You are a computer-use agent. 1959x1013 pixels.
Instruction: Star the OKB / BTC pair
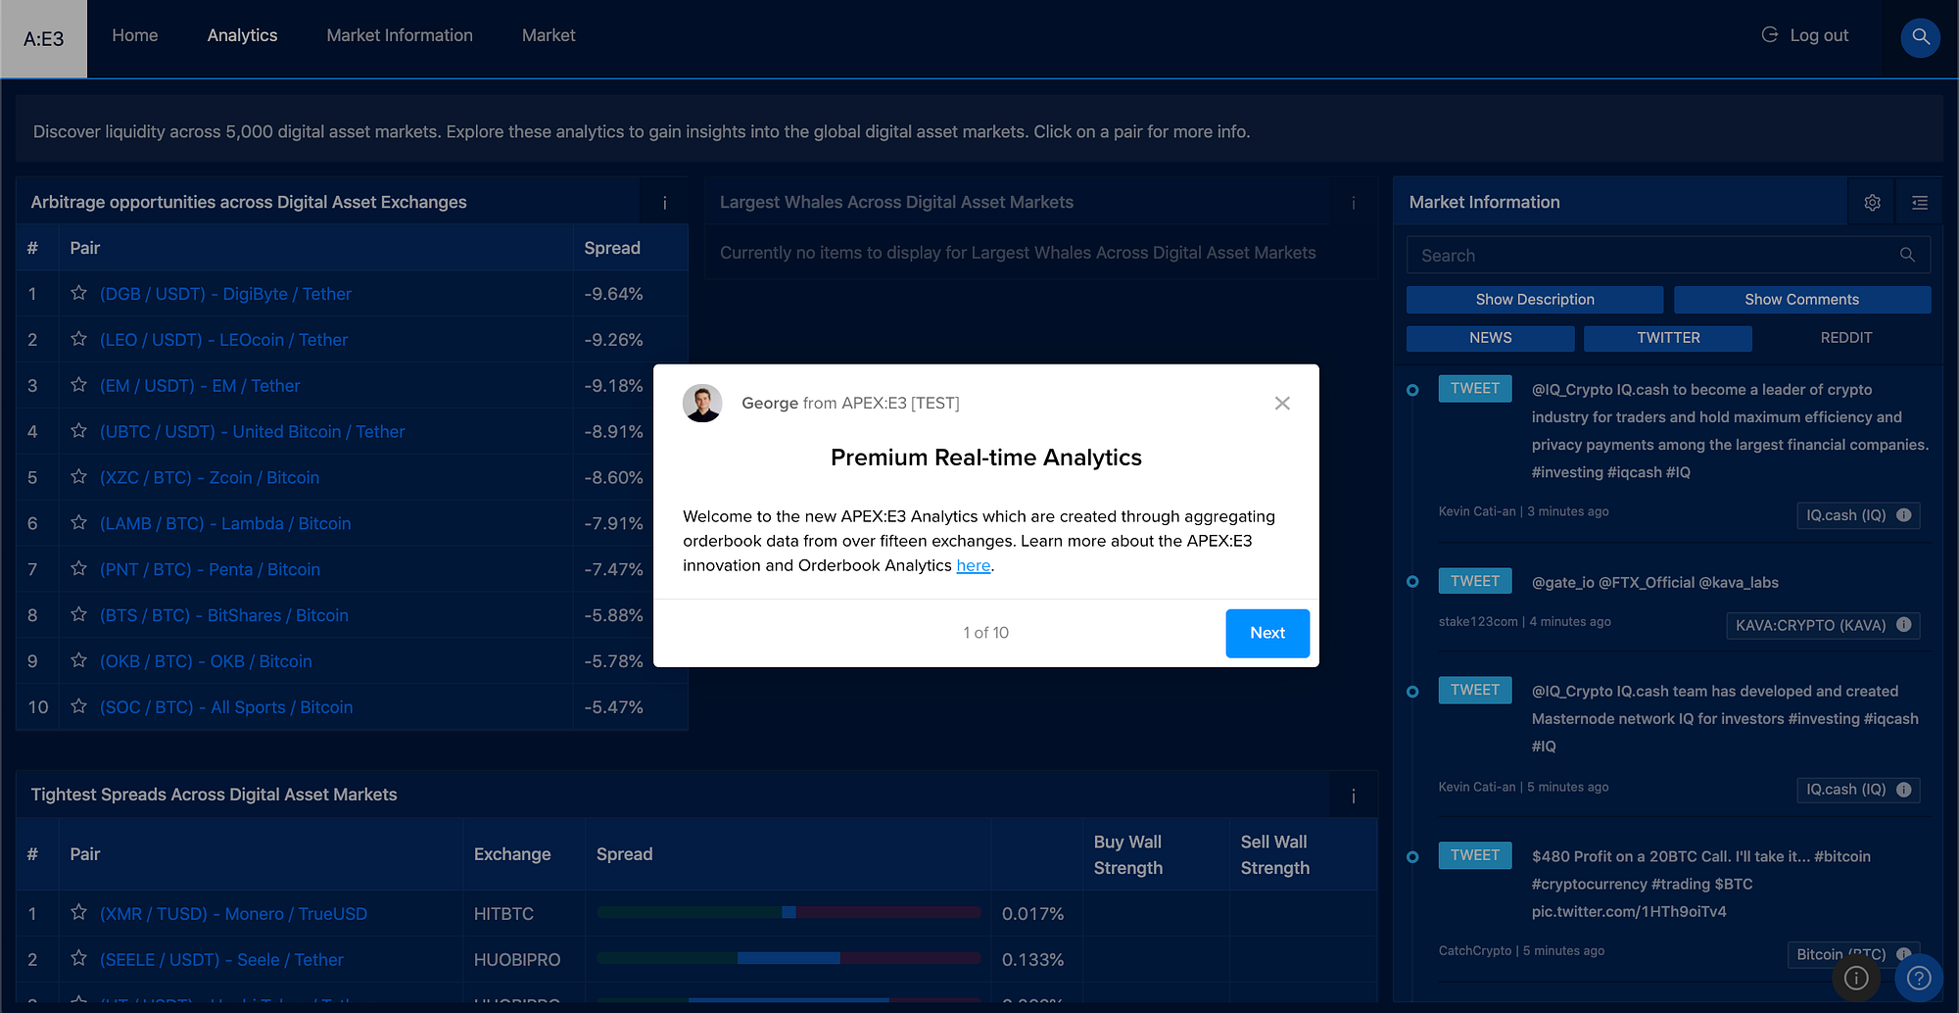(x=78, y=661)
